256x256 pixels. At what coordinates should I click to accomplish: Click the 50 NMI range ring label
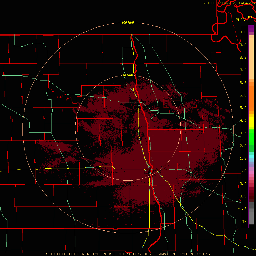pos(128,75)
